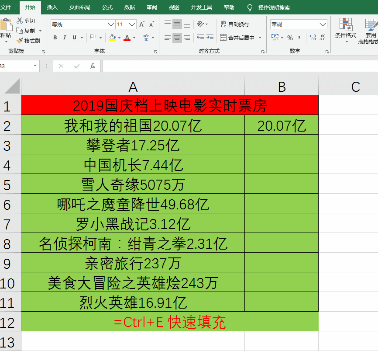Decrease indent icon
Image resolution: width=378 pixels, height=351 pixels.
pyautogui.click(x=200, y=38)
